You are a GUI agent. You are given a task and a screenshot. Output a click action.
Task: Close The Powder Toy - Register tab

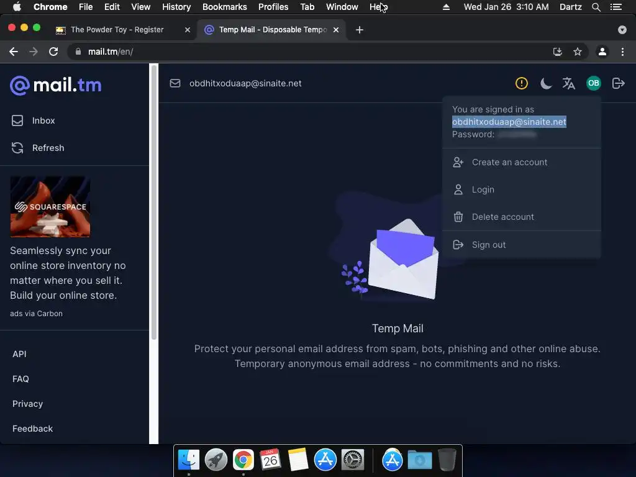coord(188,30)
